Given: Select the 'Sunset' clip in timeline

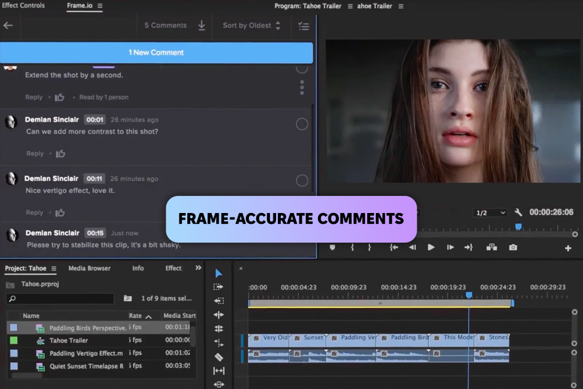Looking at the screenshot, I should tap(307, 340).
